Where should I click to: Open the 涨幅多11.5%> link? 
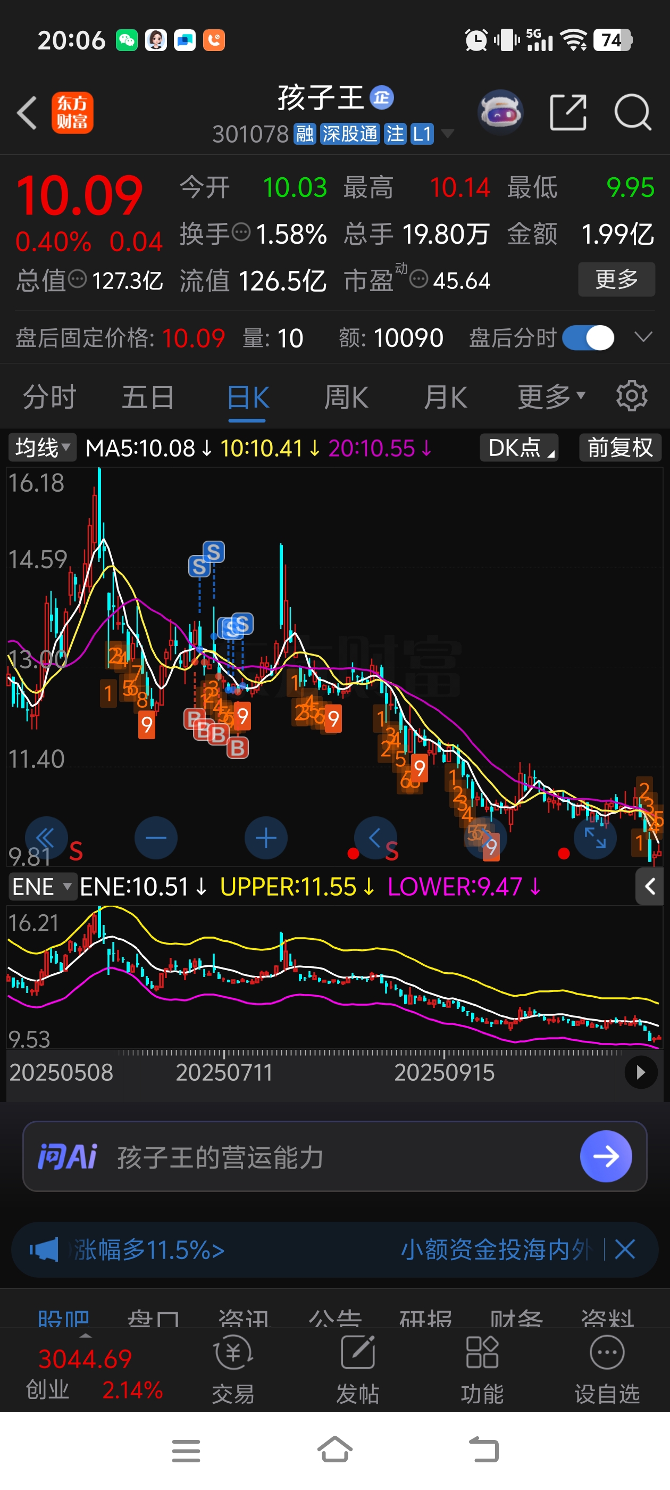pyautogui.click(x=148, y=1249)
